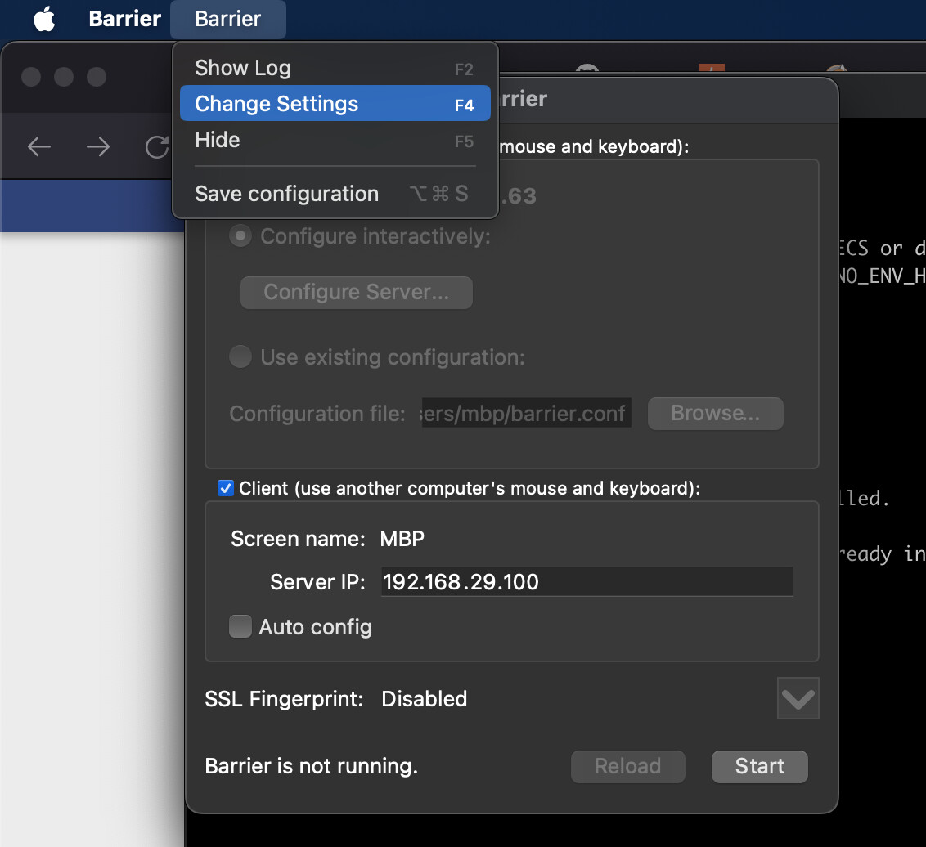926x847 pixels.
Task: Uncheck the Client checkbox
Action: pos(225,488)
